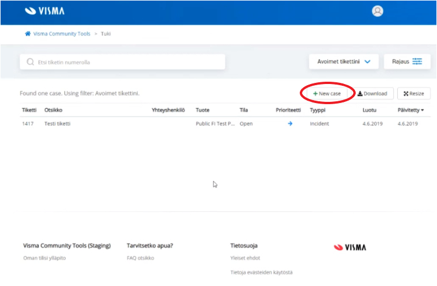This screenshot has width=437, height=286.
Task: Sort by Luotu column header
Action: point(370,110)
